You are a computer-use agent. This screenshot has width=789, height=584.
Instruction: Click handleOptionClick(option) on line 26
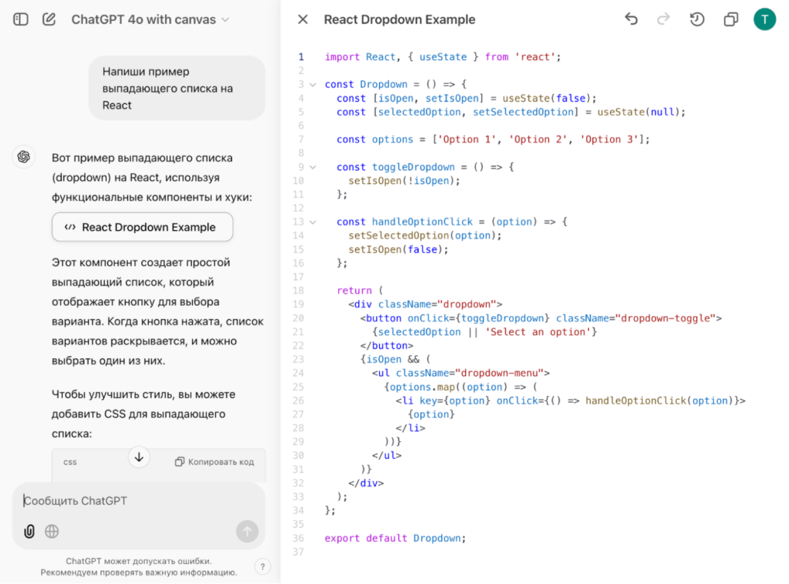click(659, 401)
